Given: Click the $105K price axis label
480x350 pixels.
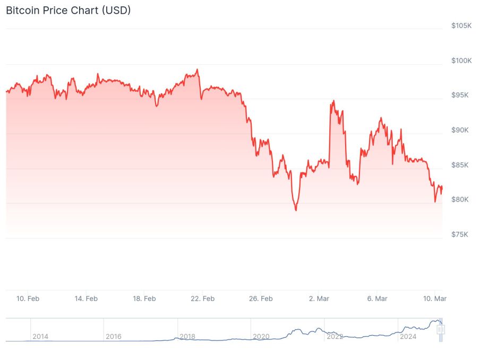Looking at the screenshot, I should point(460,26).
